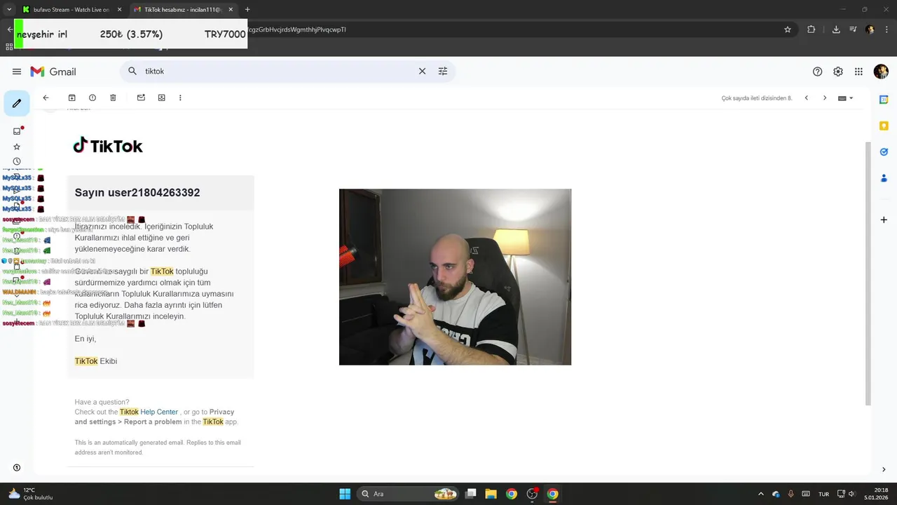Open the Starred folder in sidebar
897x505 pixels.
(17, 147)
